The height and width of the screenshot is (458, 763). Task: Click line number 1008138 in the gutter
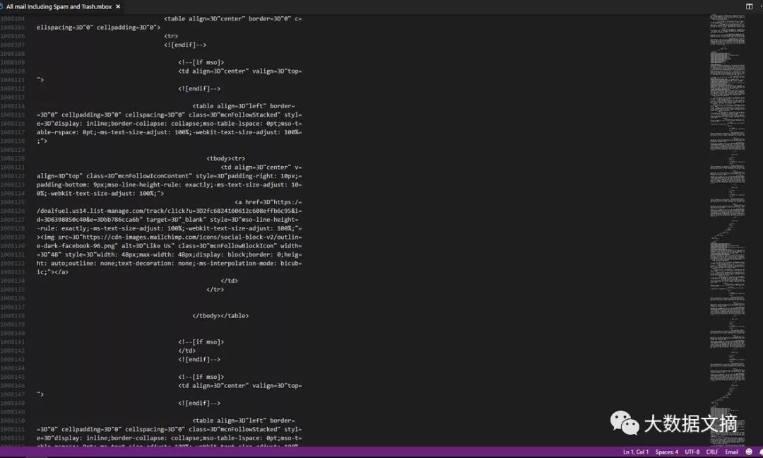(x=13, y=316)
